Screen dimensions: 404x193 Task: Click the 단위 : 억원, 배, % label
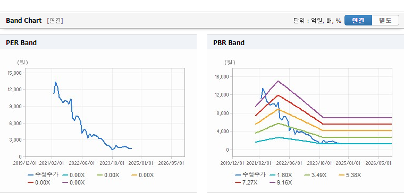317,21
